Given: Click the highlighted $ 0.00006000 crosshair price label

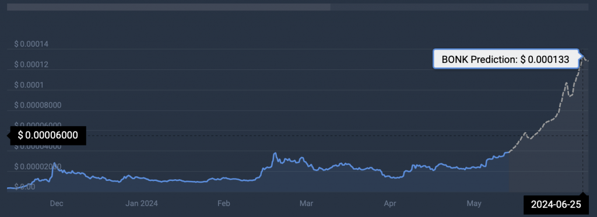Looking at the screenshot, I should 48,135.
